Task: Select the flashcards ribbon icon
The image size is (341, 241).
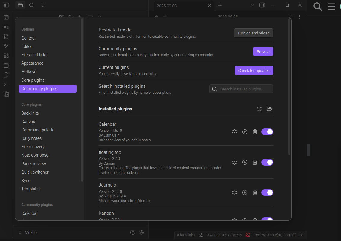Action: coord(6,94)
